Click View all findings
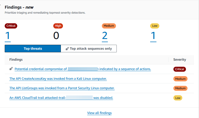199x118 pixels. coord(99,113)
